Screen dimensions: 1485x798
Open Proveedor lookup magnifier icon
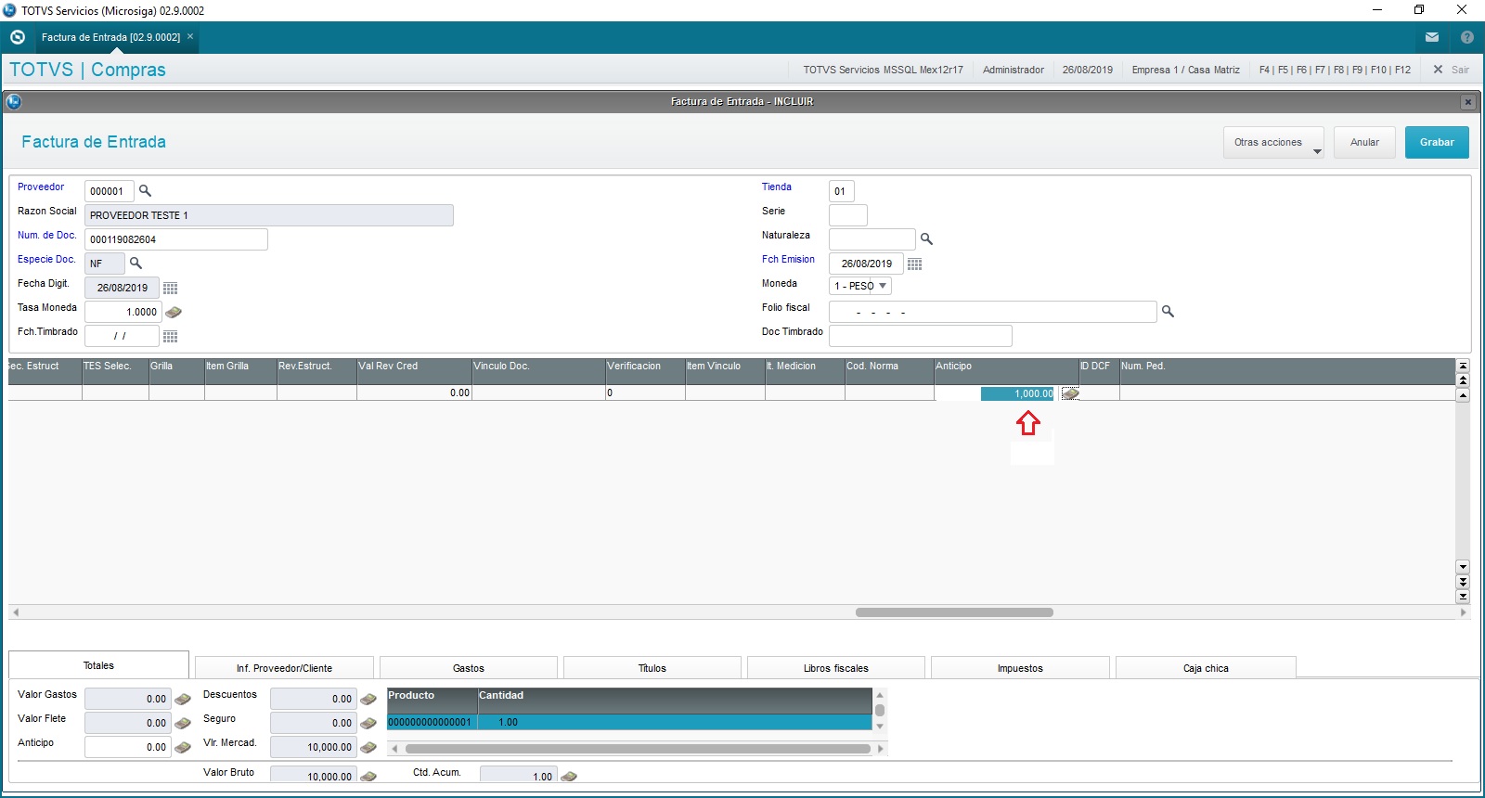tap(145, 190)
